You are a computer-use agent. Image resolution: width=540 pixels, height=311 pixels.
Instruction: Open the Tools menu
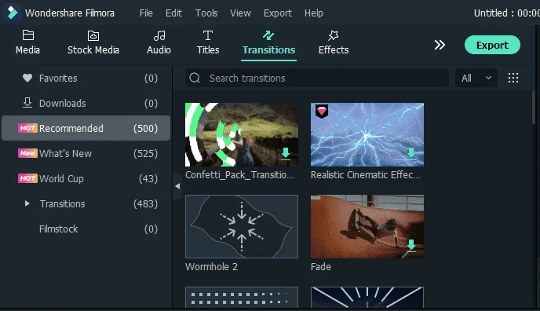click(x=206, y=13)
